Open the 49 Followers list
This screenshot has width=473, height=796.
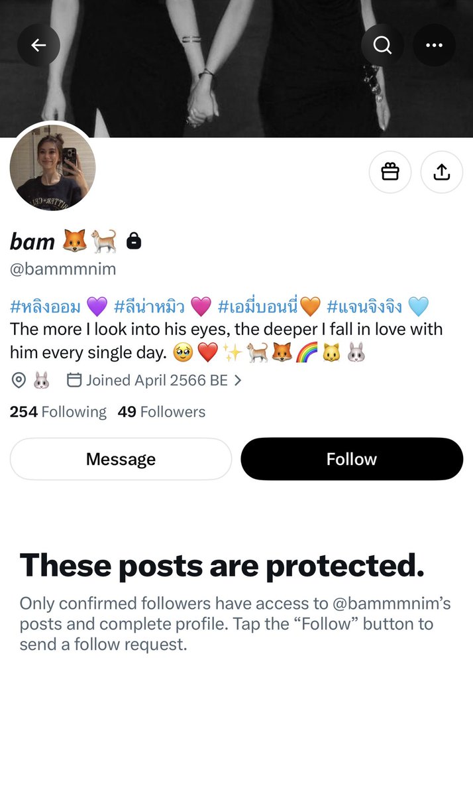[162, 412]
